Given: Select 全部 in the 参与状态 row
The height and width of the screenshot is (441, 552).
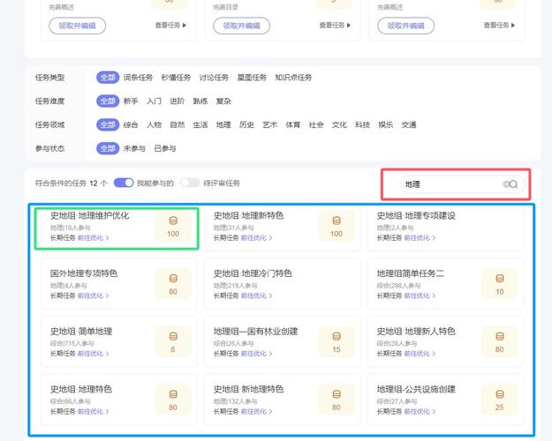Looking at the screenshot, I should point(108,148).
